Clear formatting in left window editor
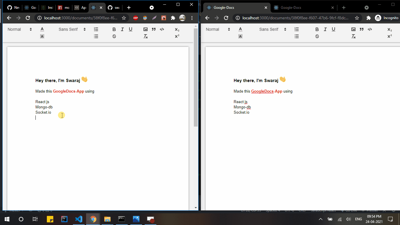This screenshot has width=400, height=225. [146, 36]
